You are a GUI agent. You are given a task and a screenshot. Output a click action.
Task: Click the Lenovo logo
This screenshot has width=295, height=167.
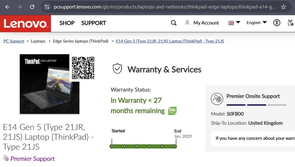click(x=26, y=24)
